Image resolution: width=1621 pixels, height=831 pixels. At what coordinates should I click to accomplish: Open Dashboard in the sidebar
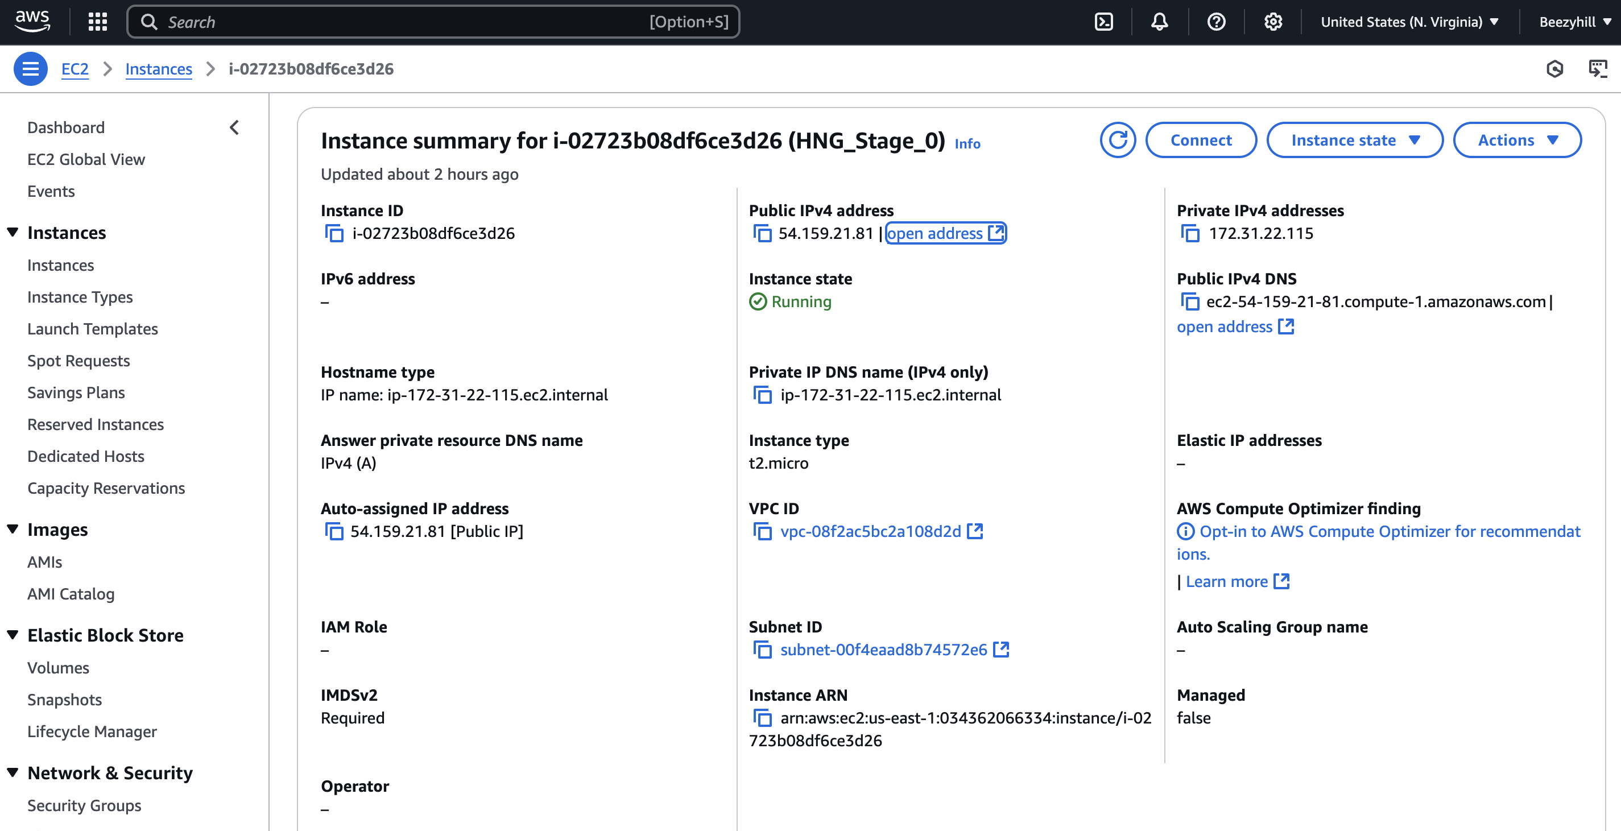[x=66, y=128]
